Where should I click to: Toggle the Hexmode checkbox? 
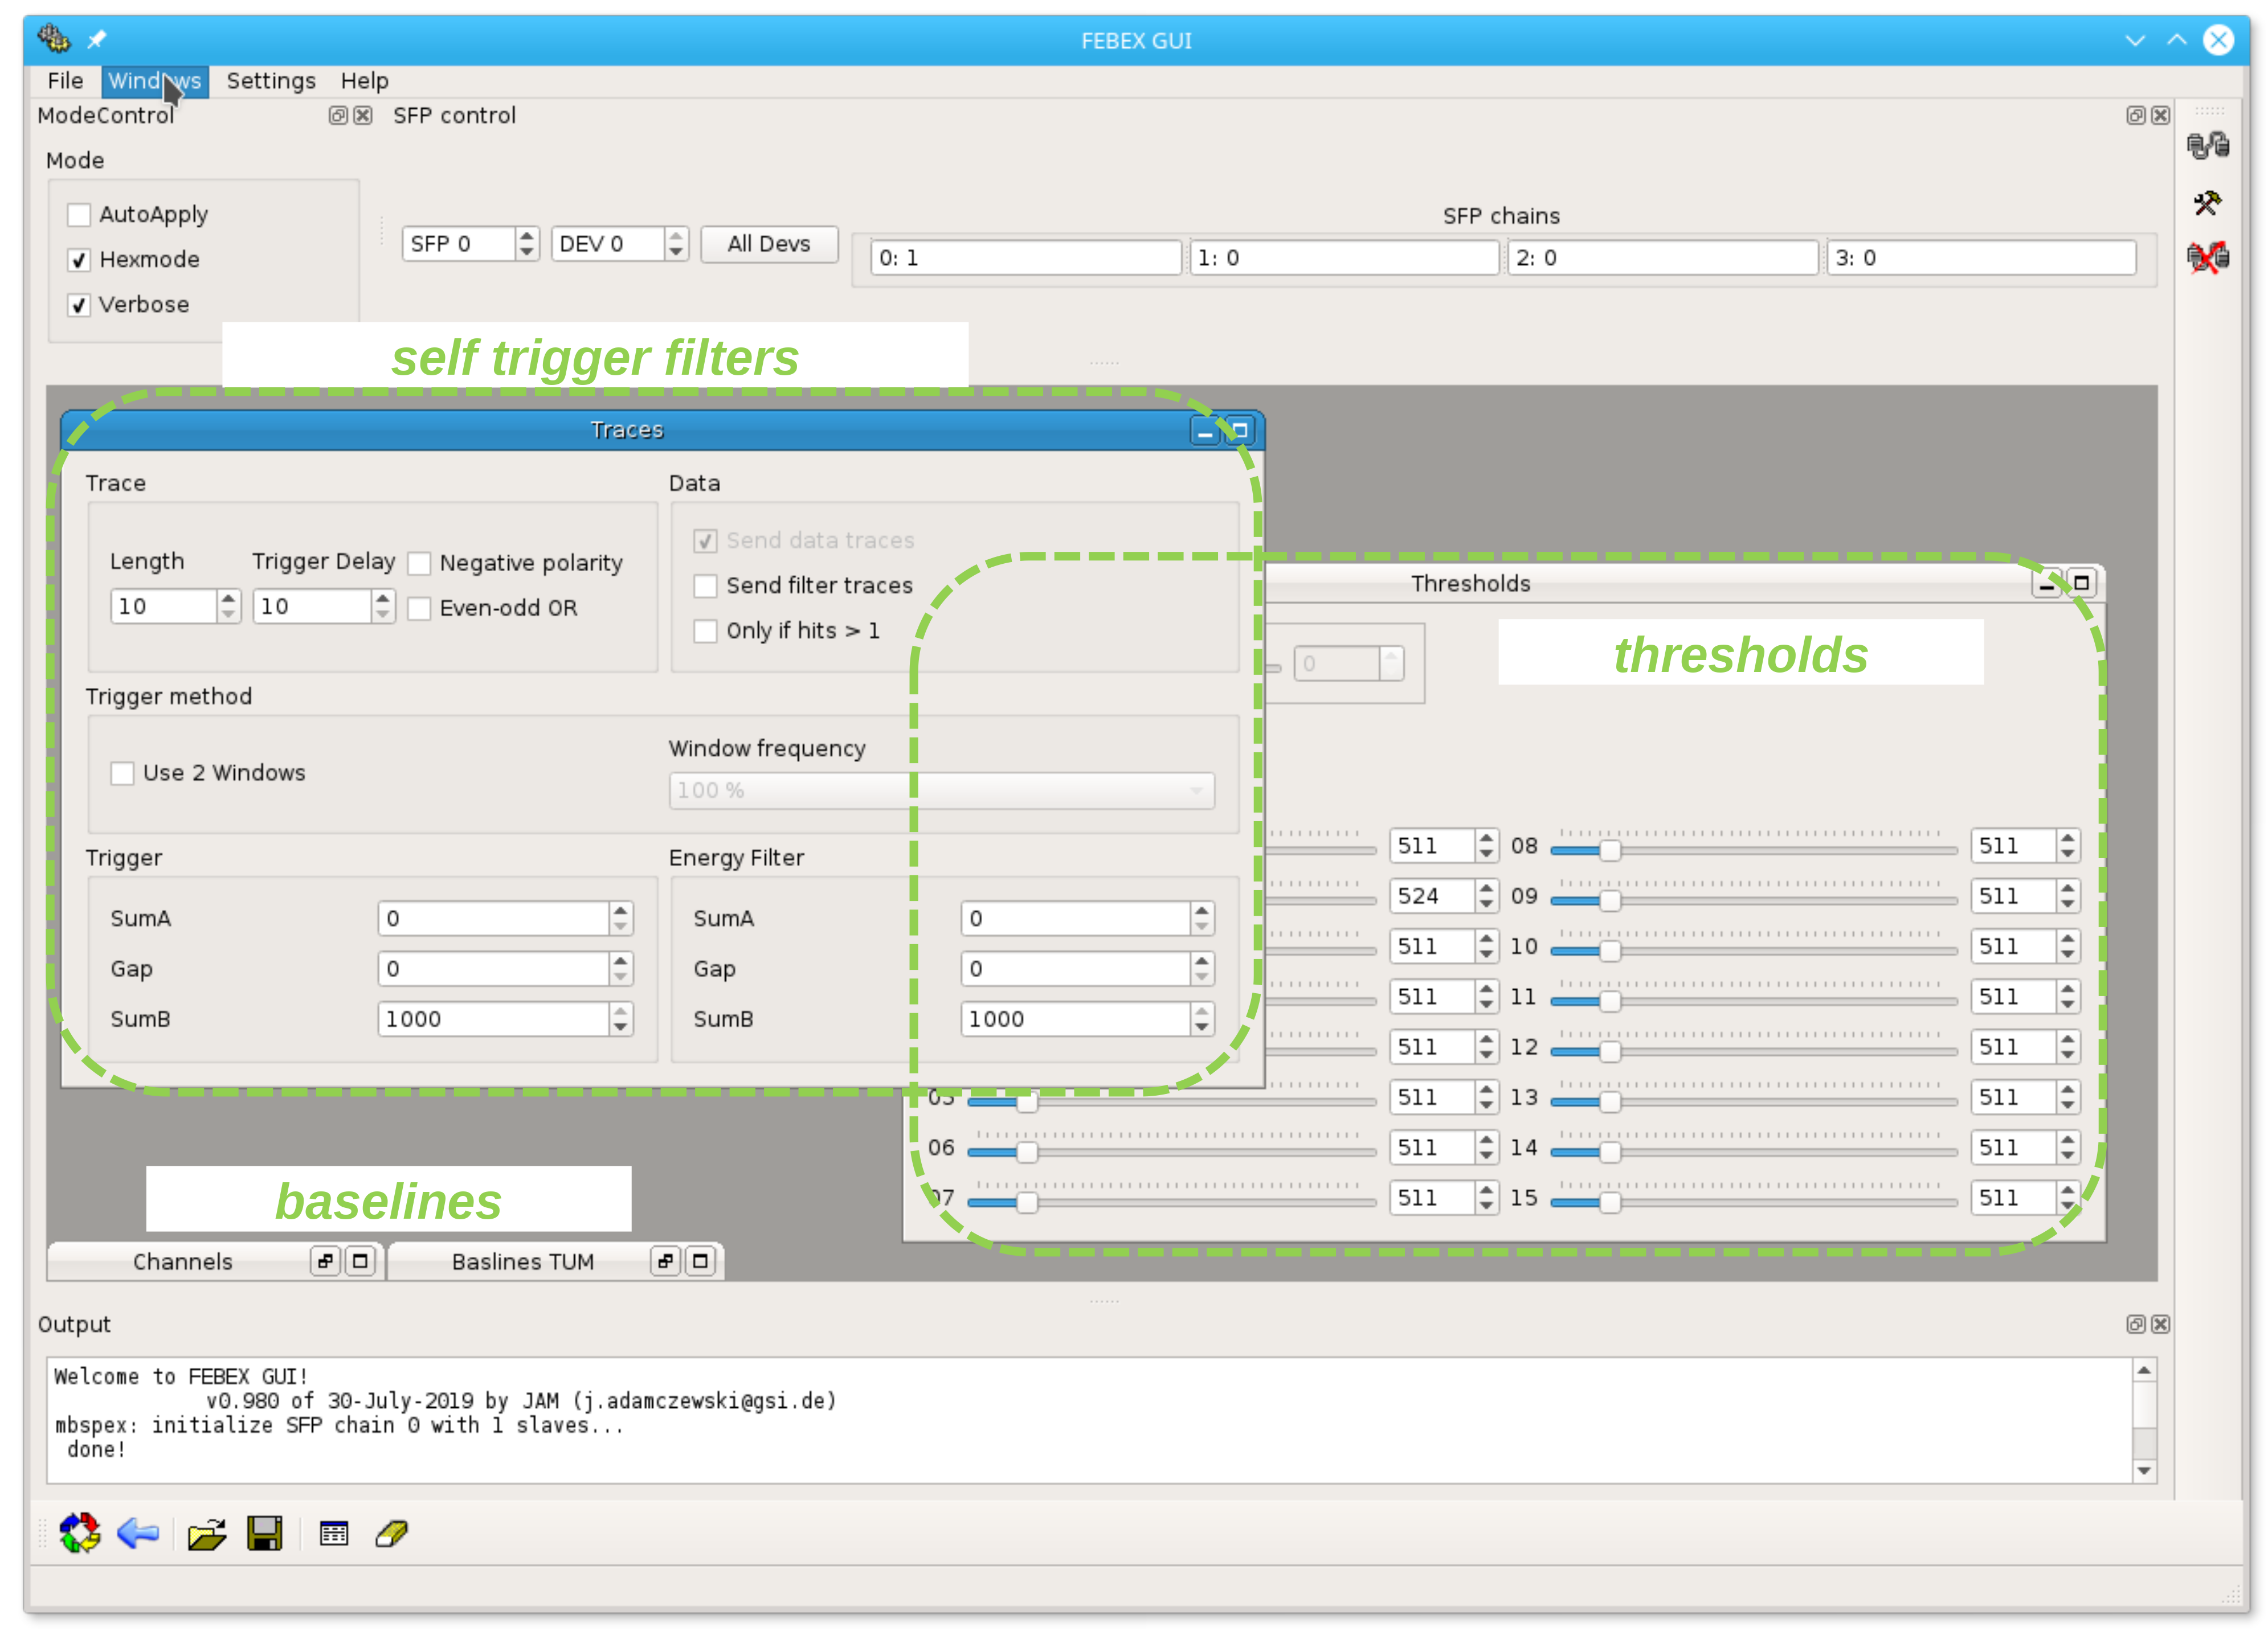(79, 260)
